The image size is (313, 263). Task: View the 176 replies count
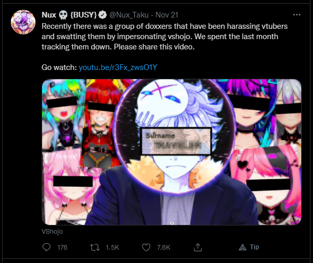62,248
